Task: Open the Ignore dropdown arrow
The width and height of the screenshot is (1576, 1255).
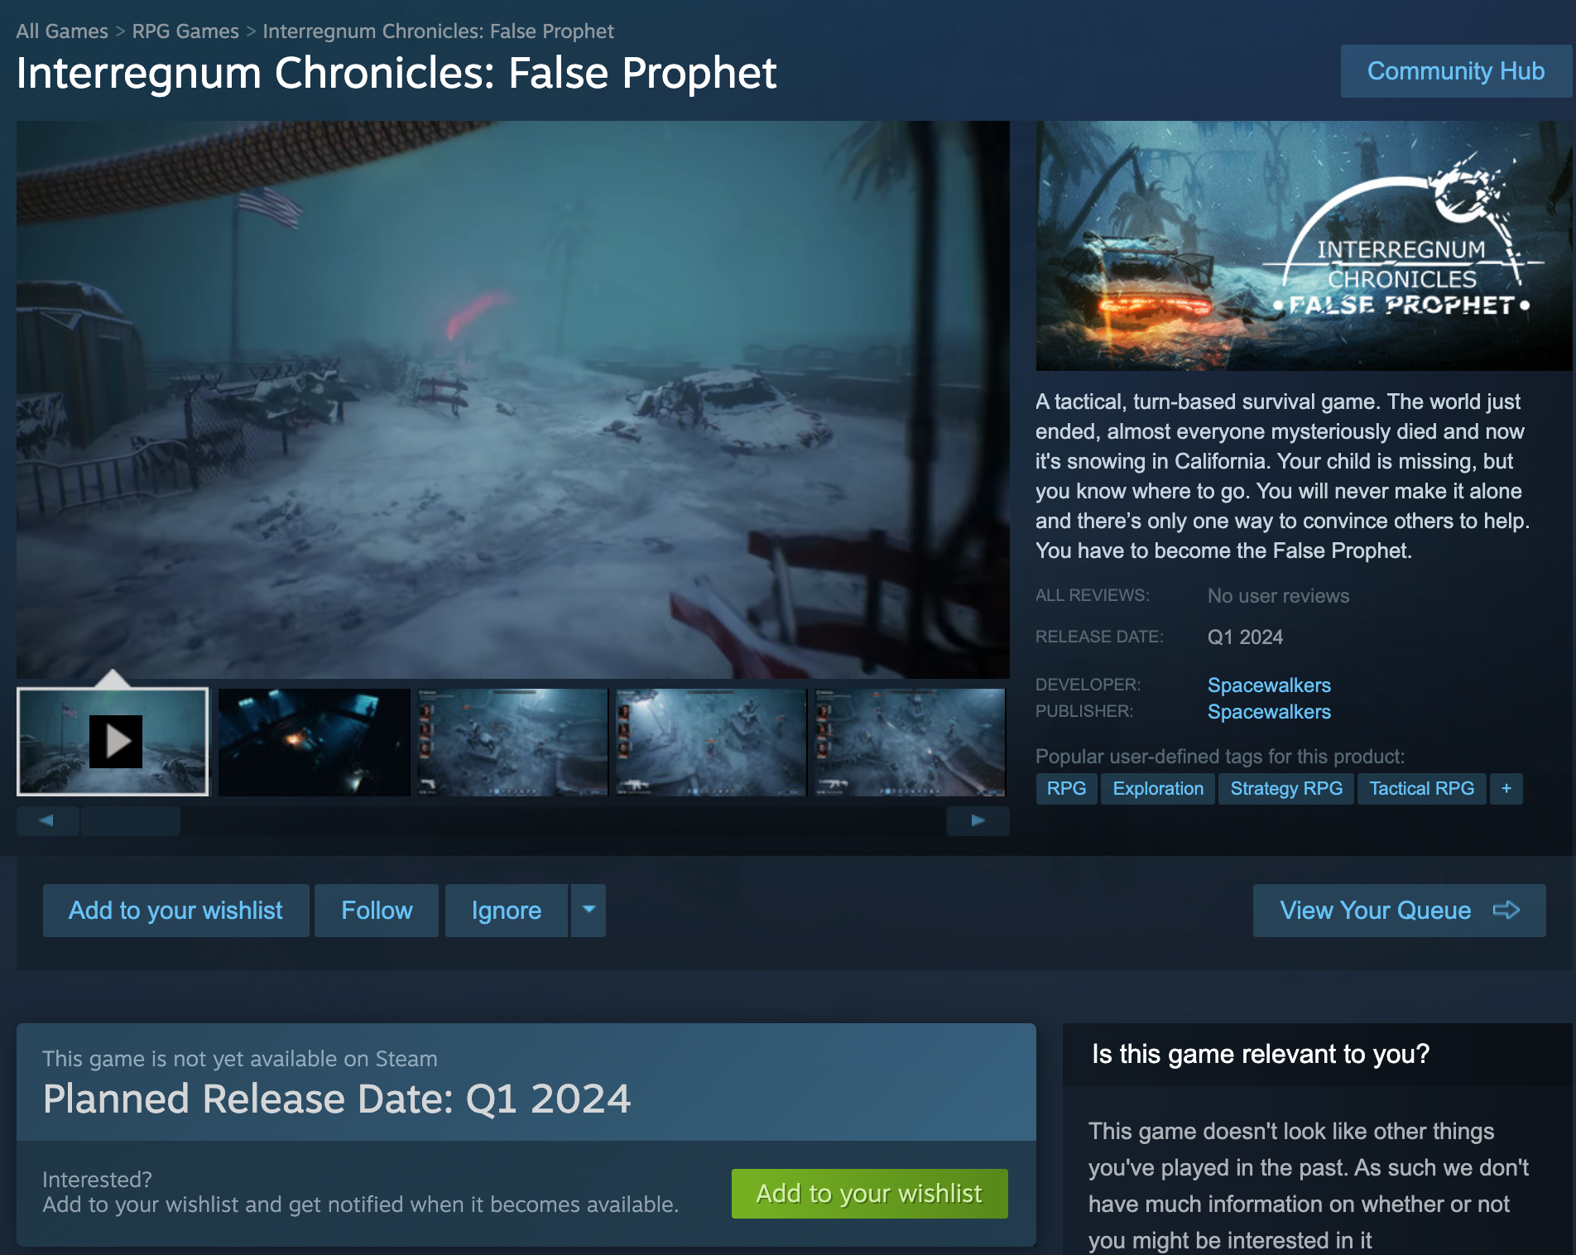Action: pyautogui.click(x=589, y=910)
